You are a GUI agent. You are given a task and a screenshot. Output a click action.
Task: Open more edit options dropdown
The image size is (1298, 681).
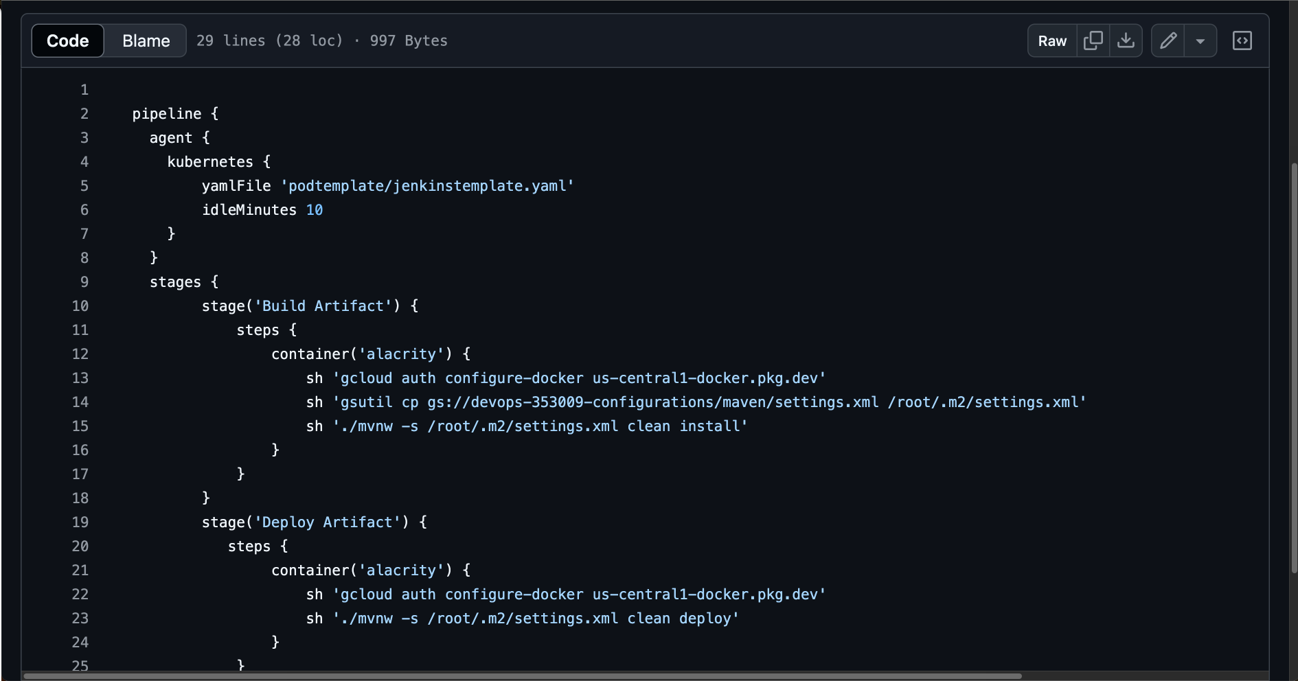tap(1200, 41)
